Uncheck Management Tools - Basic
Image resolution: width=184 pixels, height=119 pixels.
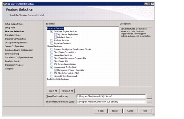(x=52, y=67)
